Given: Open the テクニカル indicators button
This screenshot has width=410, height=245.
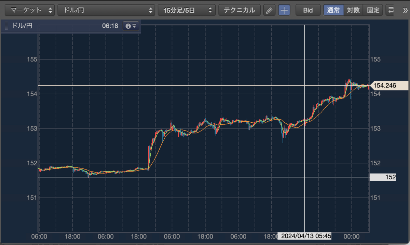Looking at the screenshot, I should pos(240,10).
